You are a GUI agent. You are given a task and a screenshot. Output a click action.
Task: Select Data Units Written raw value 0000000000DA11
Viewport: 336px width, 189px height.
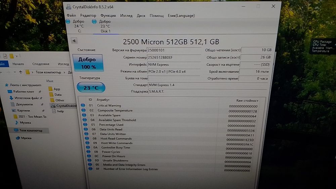(240, 135)
